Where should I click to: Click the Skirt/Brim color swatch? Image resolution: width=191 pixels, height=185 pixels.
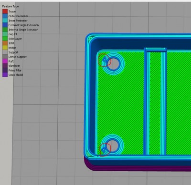(5, 66)
